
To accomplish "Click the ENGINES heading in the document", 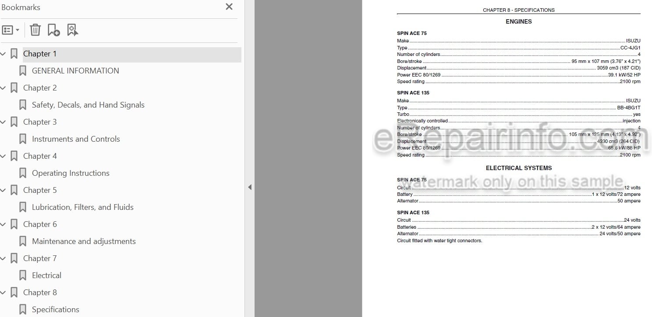I will 519,21.
